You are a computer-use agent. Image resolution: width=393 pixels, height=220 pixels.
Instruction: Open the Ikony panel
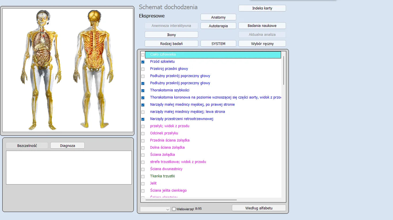(x=171, y=35)
